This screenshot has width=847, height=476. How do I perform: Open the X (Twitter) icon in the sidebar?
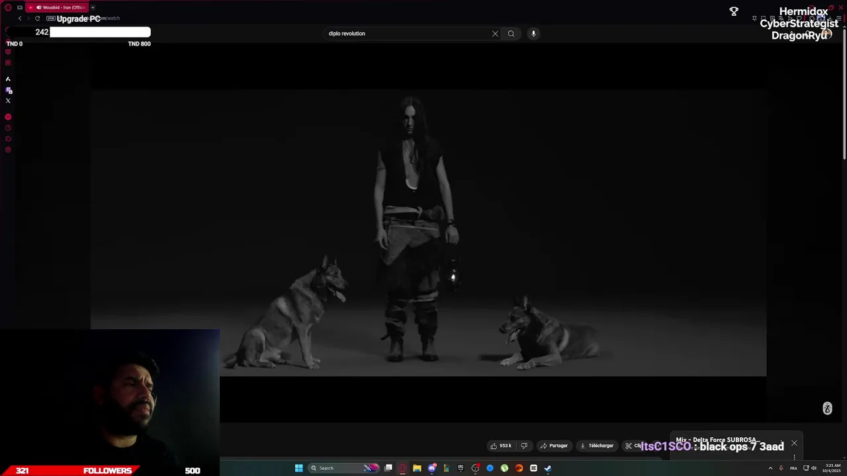pos(8,100)
